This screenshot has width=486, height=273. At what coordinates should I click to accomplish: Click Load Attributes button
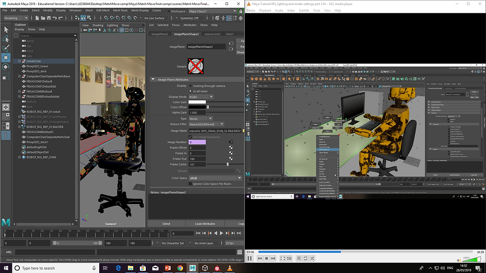[205, 223]
